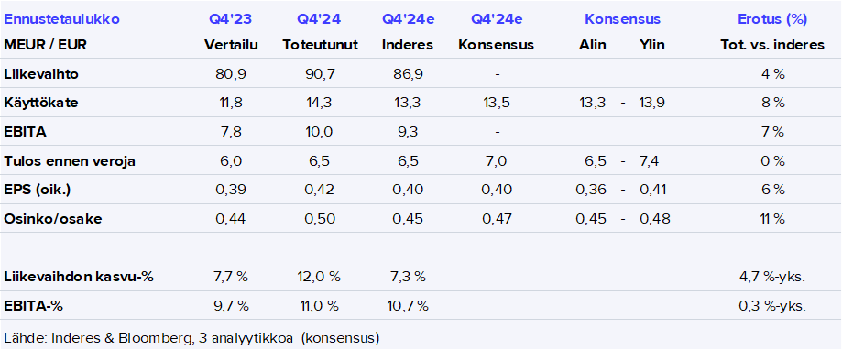Select the Q4'23 column header
Image resolution: width=842 pixels, height=350 pixels.
(231, 20)
